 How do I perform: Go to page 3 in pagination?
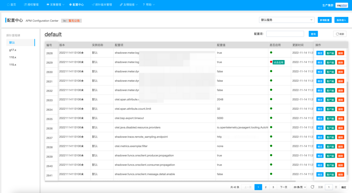(x=273, y=187)
